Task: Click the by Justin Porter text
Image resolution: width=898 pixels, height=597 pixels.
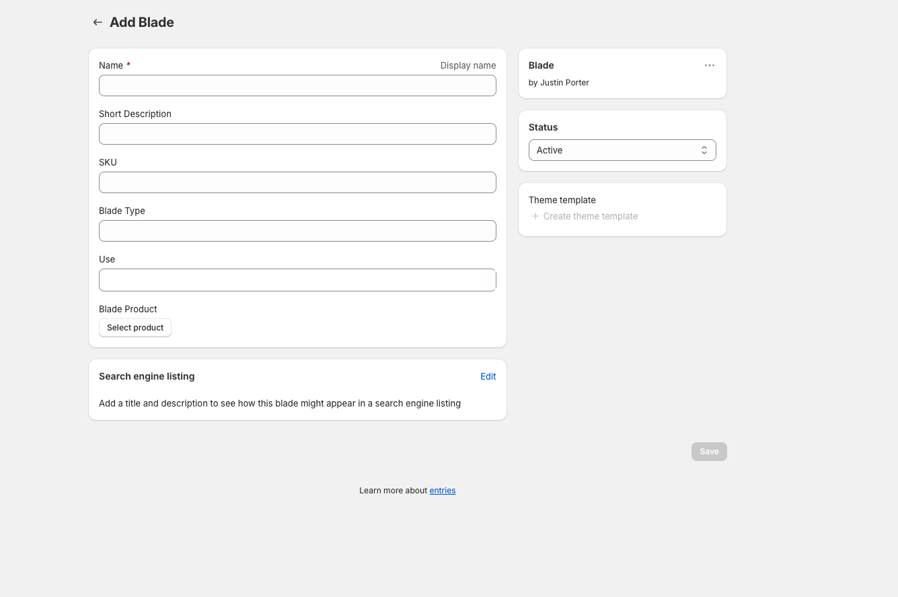Action: tap(558, 83)
